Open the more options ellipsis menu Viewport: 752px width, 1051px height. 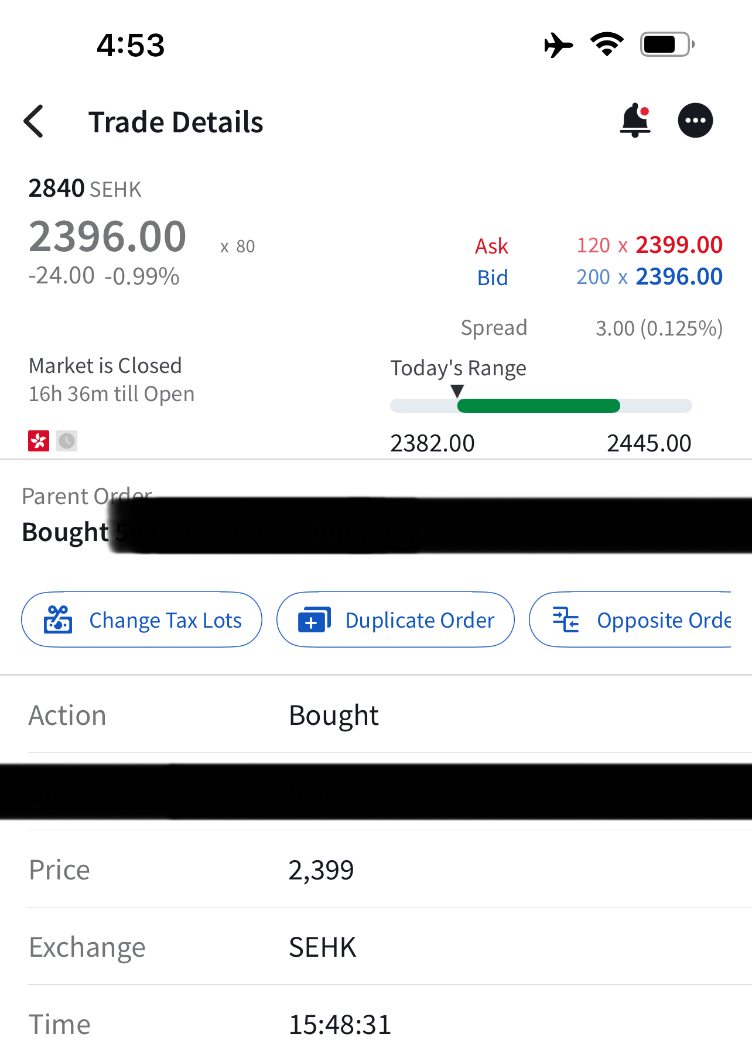tap(695, 121)
